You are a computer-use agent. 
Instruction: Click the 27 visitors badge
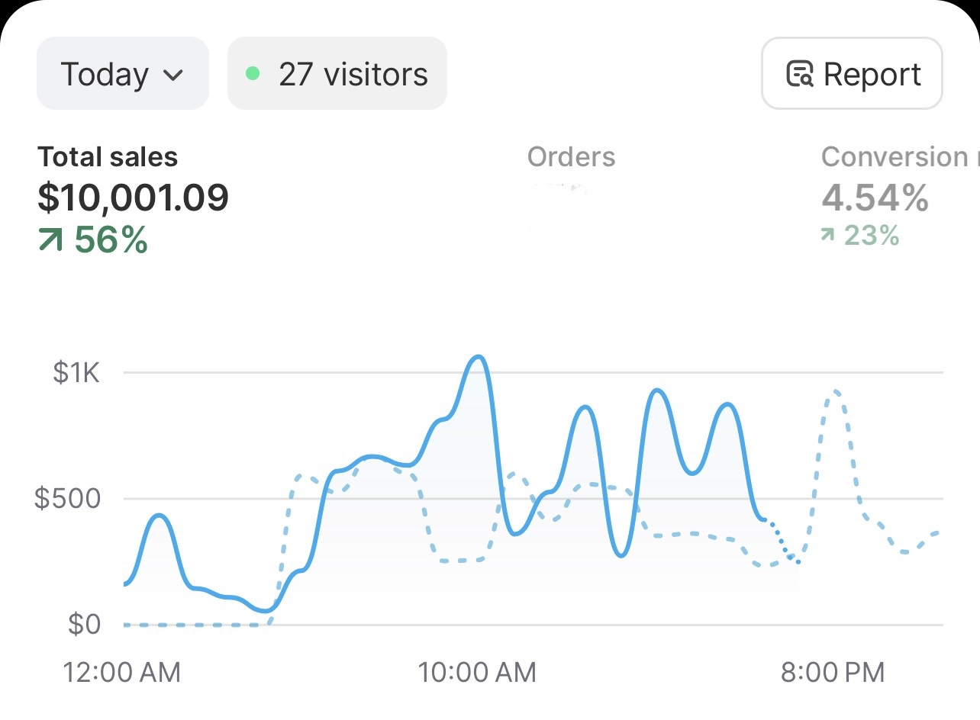tap(336, 74)
